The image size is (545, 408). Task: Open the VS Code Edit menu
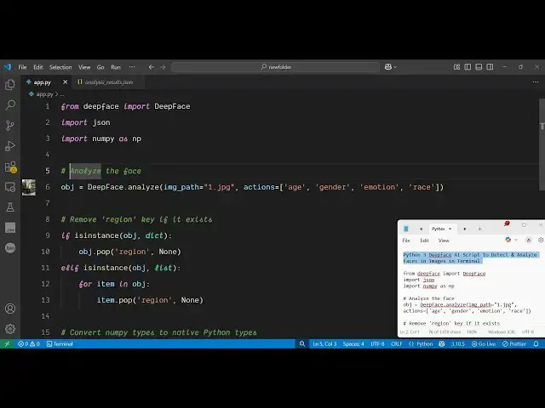pos(37,67)
